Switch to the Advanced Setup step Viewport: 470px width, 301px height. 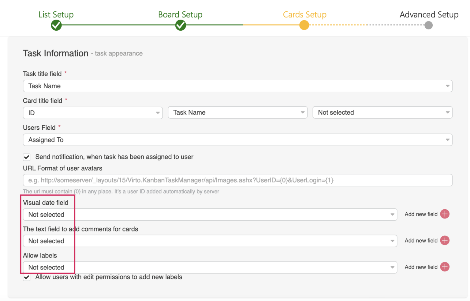(428, 14)
